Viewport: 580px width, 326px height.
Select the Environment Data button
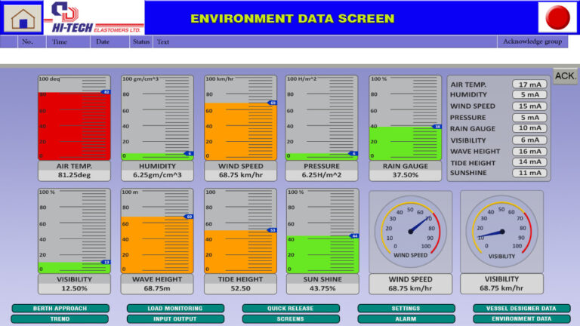click(522, 319)
